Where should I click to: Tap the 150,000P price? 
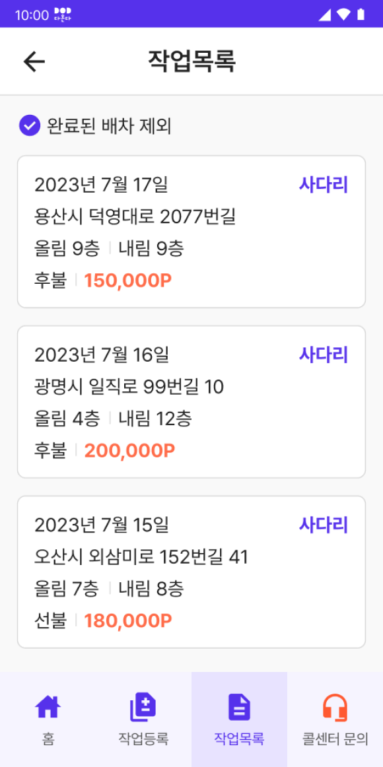click(127, 281)
